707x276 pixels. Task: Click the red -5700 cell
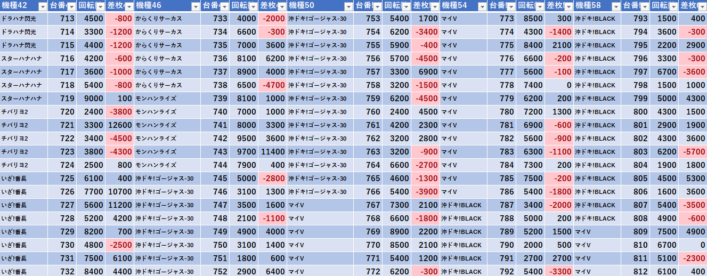coord(693,152)
